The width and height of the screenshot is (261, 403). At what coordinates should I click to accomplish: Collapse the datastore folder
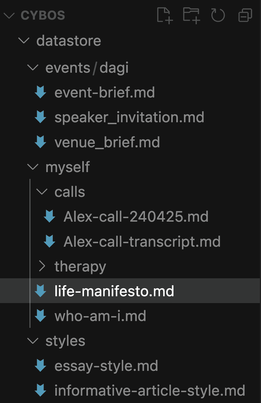click(x=24, y=41)
